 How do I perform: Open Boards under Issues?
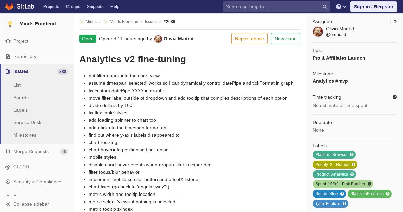point(21,98)
